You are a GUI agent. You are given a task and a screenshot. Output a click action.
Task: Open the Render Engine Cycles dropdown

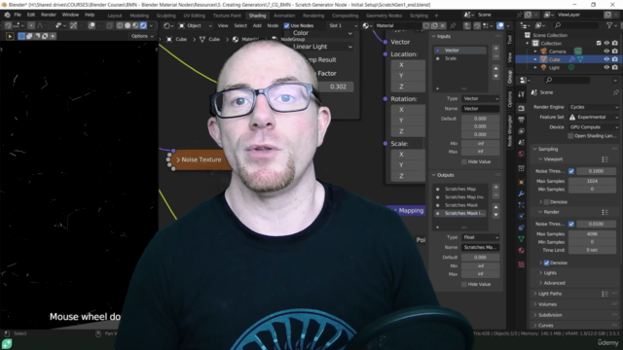pyautogui.click(x=594, y=107)
